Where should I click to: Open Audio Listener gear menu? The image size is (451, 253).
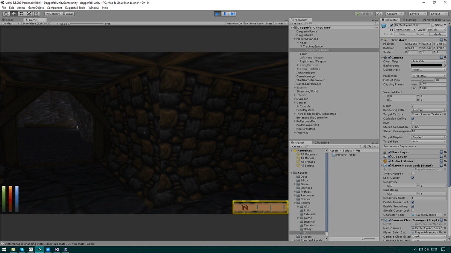tap(445, 161)
